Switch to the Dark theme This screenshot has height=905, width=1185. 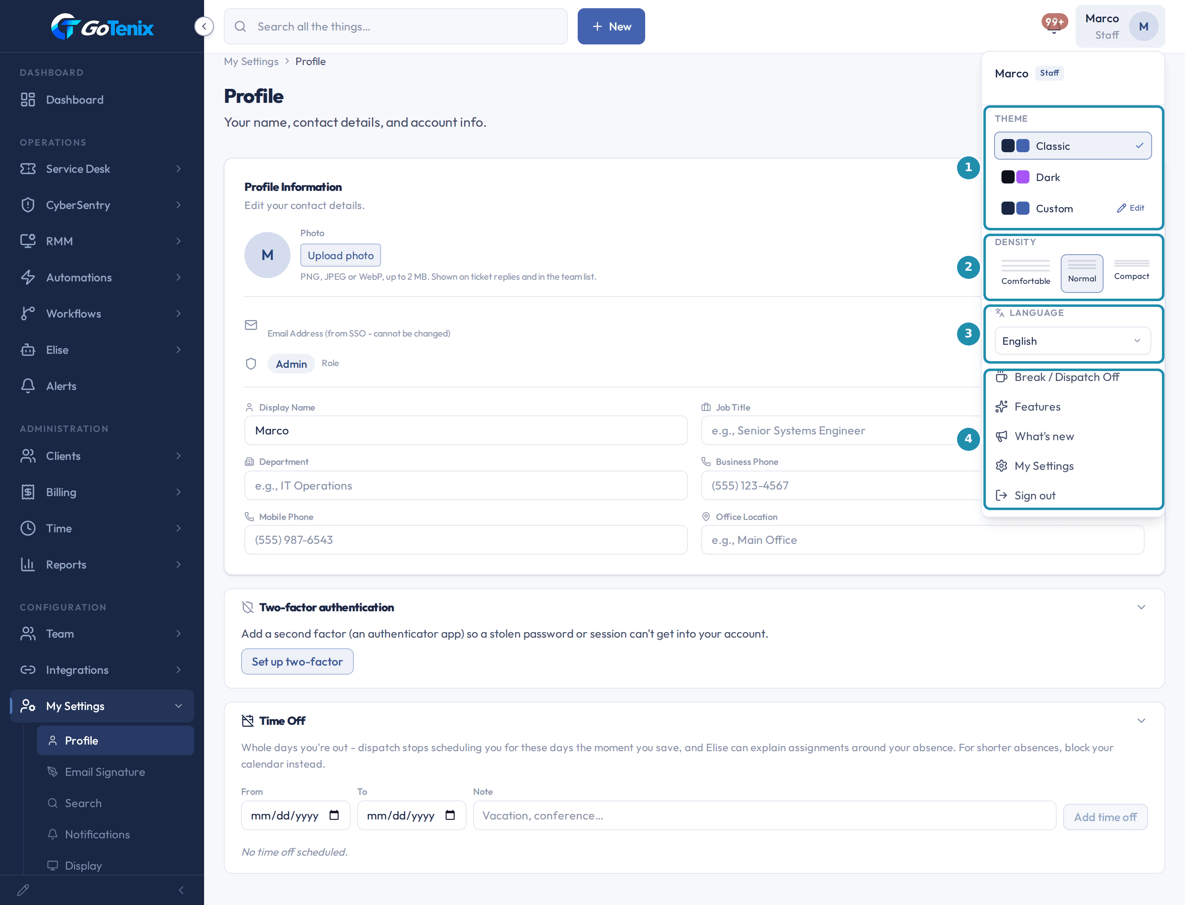tap(1072, 177)
